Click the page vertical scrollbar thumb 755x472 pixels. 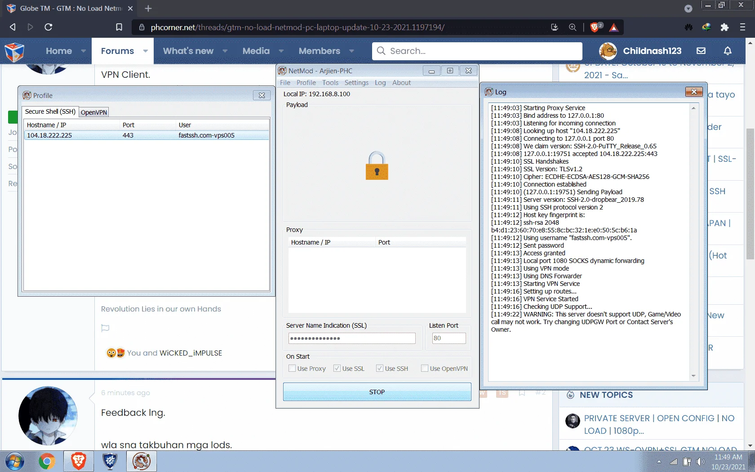point(750,193)
